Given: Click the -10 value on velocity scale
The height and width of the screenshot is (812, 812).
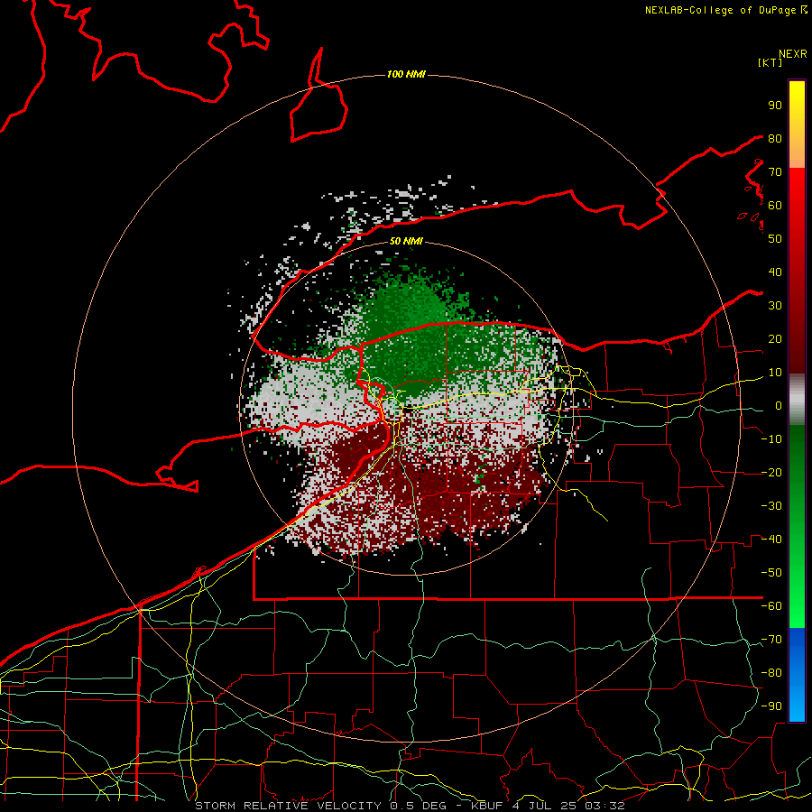Looking at the screenshot, I should pos(771,439).
